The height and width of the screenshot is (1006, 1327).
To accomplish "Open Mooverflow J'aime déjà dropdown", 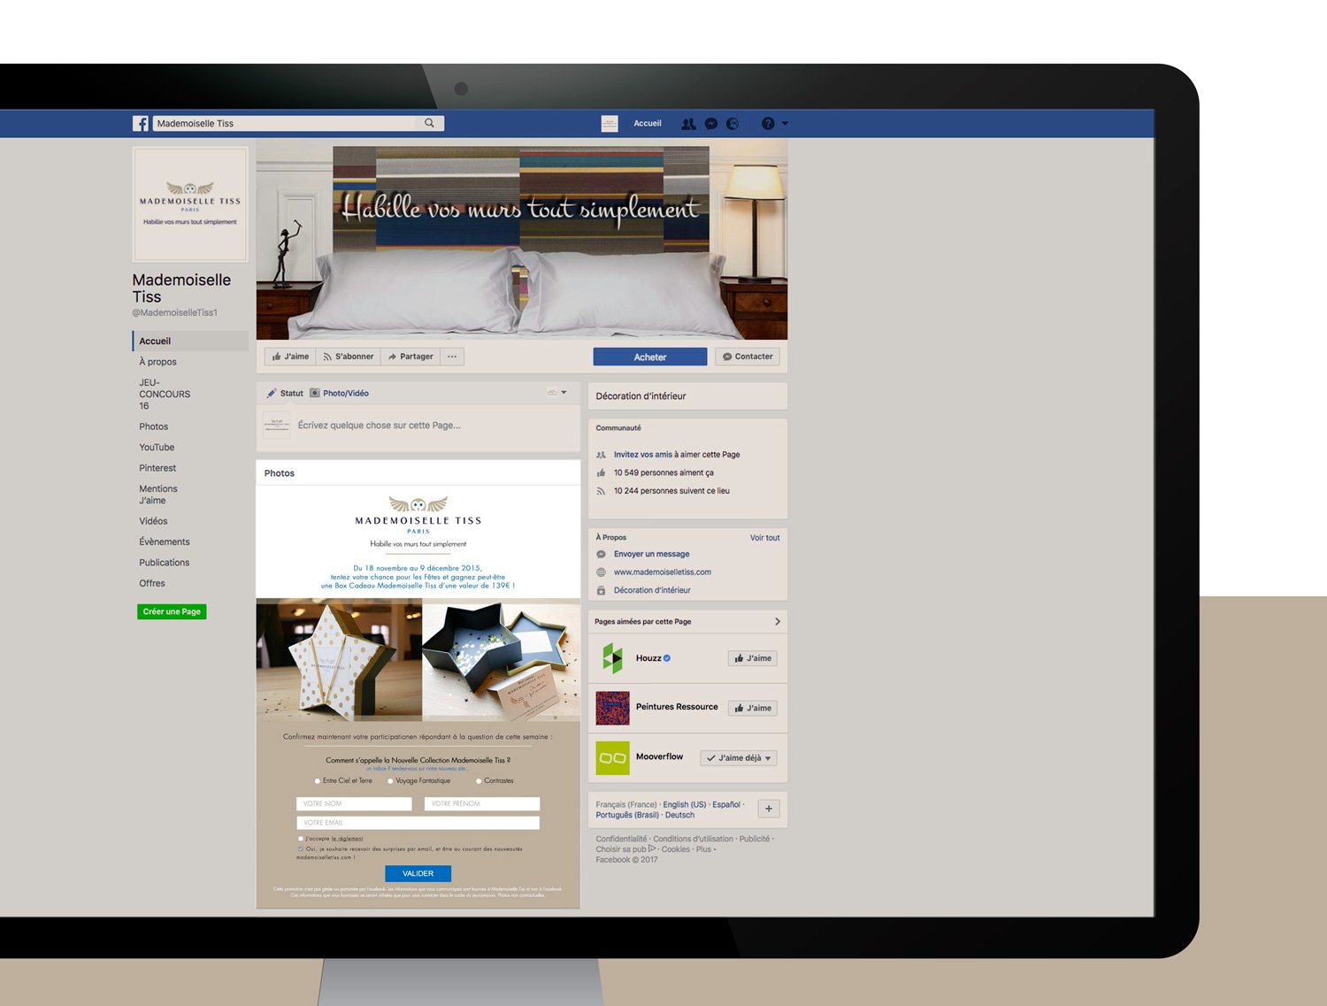I will [739, 757].
